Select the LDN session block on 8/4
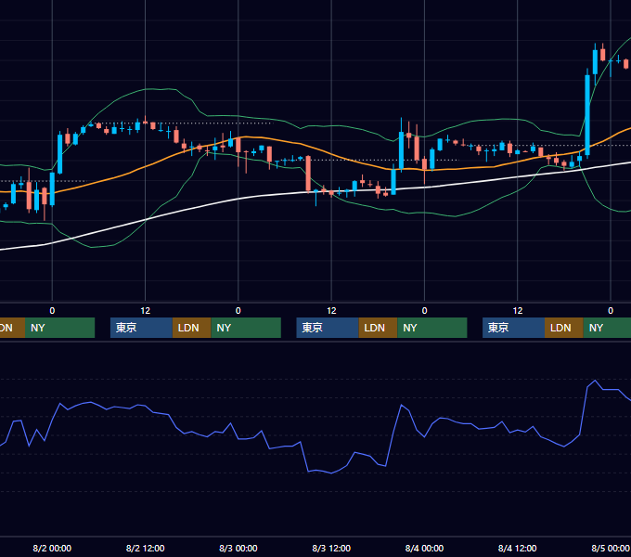 coord(564,328)
